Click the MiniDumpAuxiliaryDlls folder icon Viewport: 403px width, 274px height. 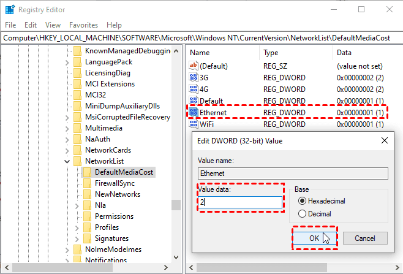tap(77, 106)
